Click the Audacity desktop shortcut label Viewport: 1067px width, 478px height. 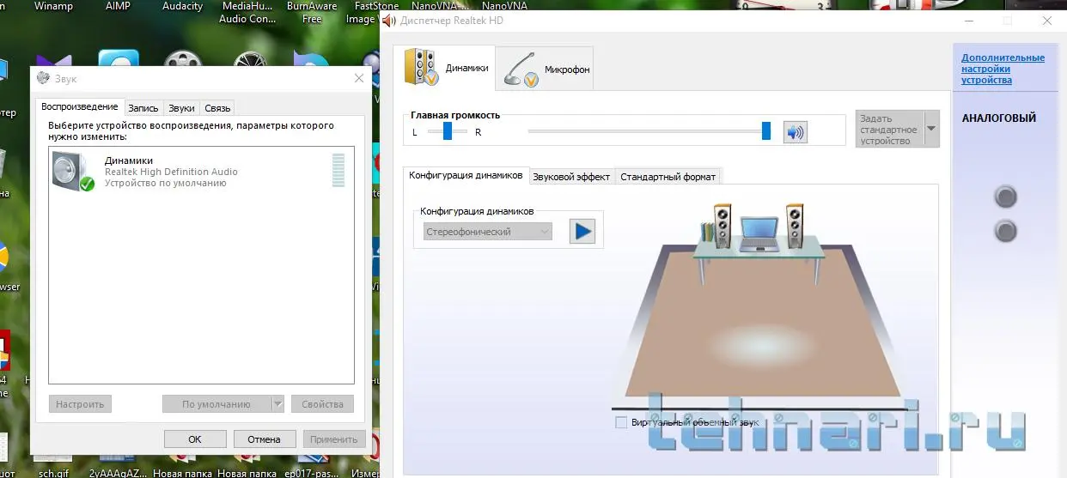point(182,6)
